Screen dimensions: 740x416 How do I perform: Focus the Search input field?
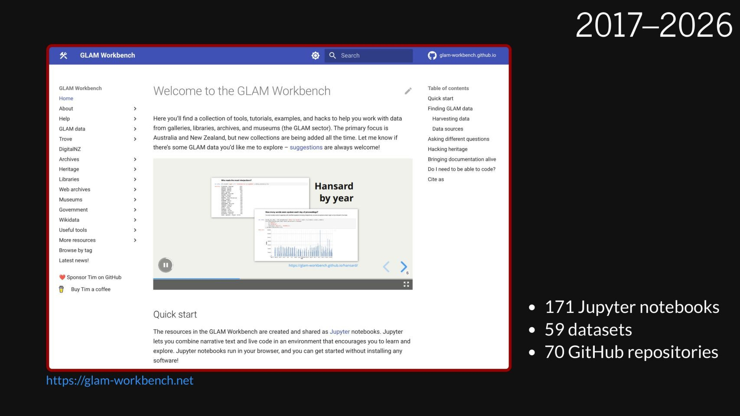[368, 55]
